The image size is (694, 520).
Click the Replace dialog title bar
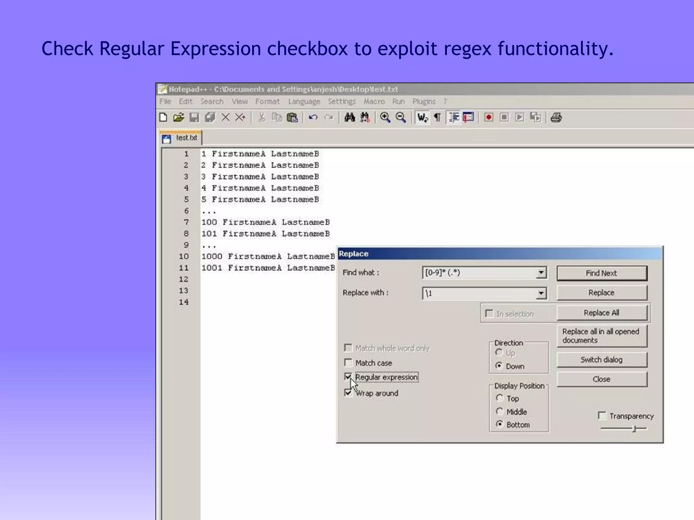[500, 254]
